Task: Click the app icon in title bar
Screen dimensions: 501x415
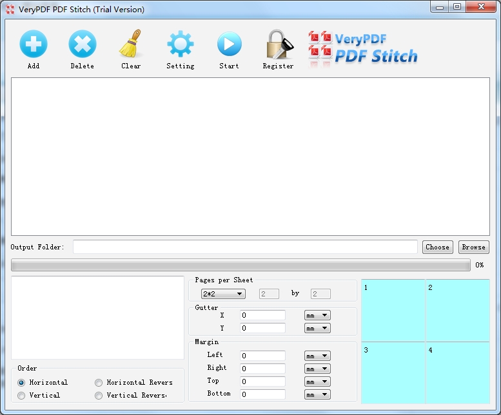Action: [10, 9]
